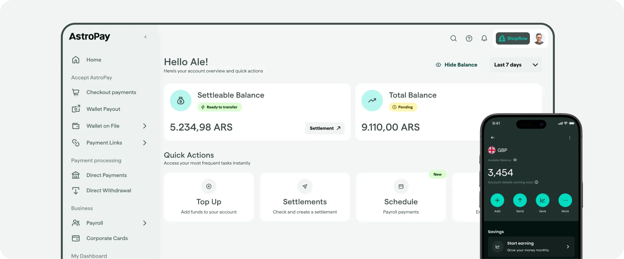Viewport: 624px width, 259px height.
Task: Tap the back arrow on phone screen
Action: click(x=493, y=138)
